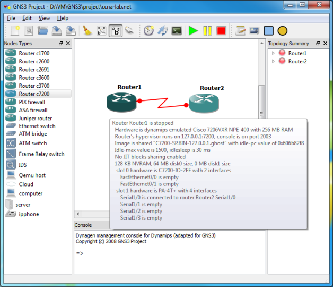
Task: Select Router1 entry in Topology Summary
Action: click(x=297, y=53)
